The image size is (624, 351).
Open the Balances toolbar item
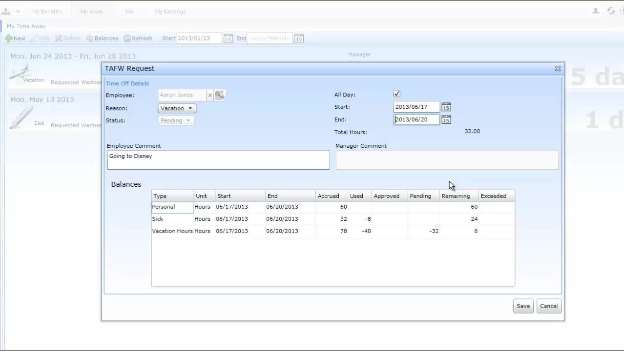102,38
